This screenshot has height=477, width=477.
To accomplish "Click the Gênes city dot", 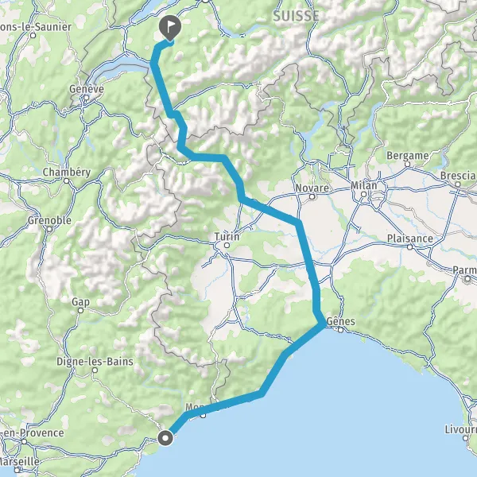I will (x=340, y=330).
